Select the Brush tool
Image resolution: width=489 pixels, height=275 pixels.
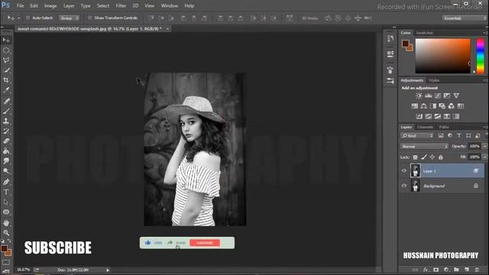pos(6,111)
